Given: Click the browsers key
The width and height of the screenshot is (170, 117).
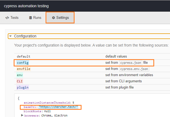Looking at the screenshot, I should [31, 115].
